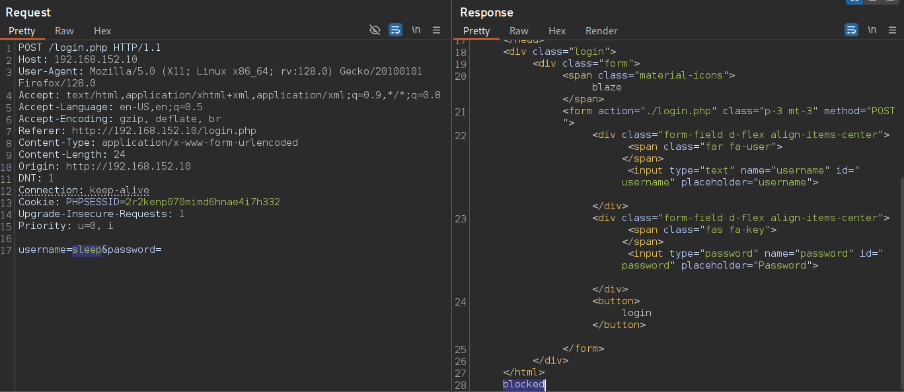This screenshot has height=392, width=904.
Task: Click the 'Upgrade-Insecure-Requests: 1' header
Action: click(x=101, y=214)
